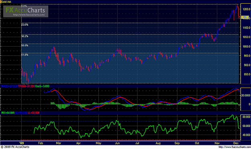Screen dimensions: 251x149
Task: Click the 1200.0 price axis label
Action: click(246, 9)
